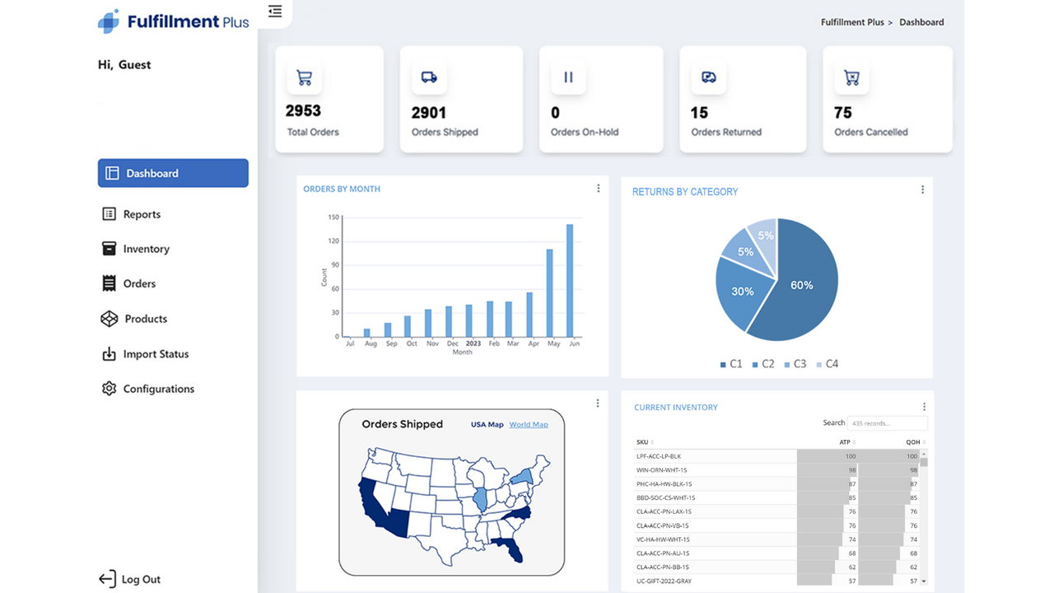Click the Reports list icon in the sidebar
The image size is (1054, 593).
tap(108, 214)
